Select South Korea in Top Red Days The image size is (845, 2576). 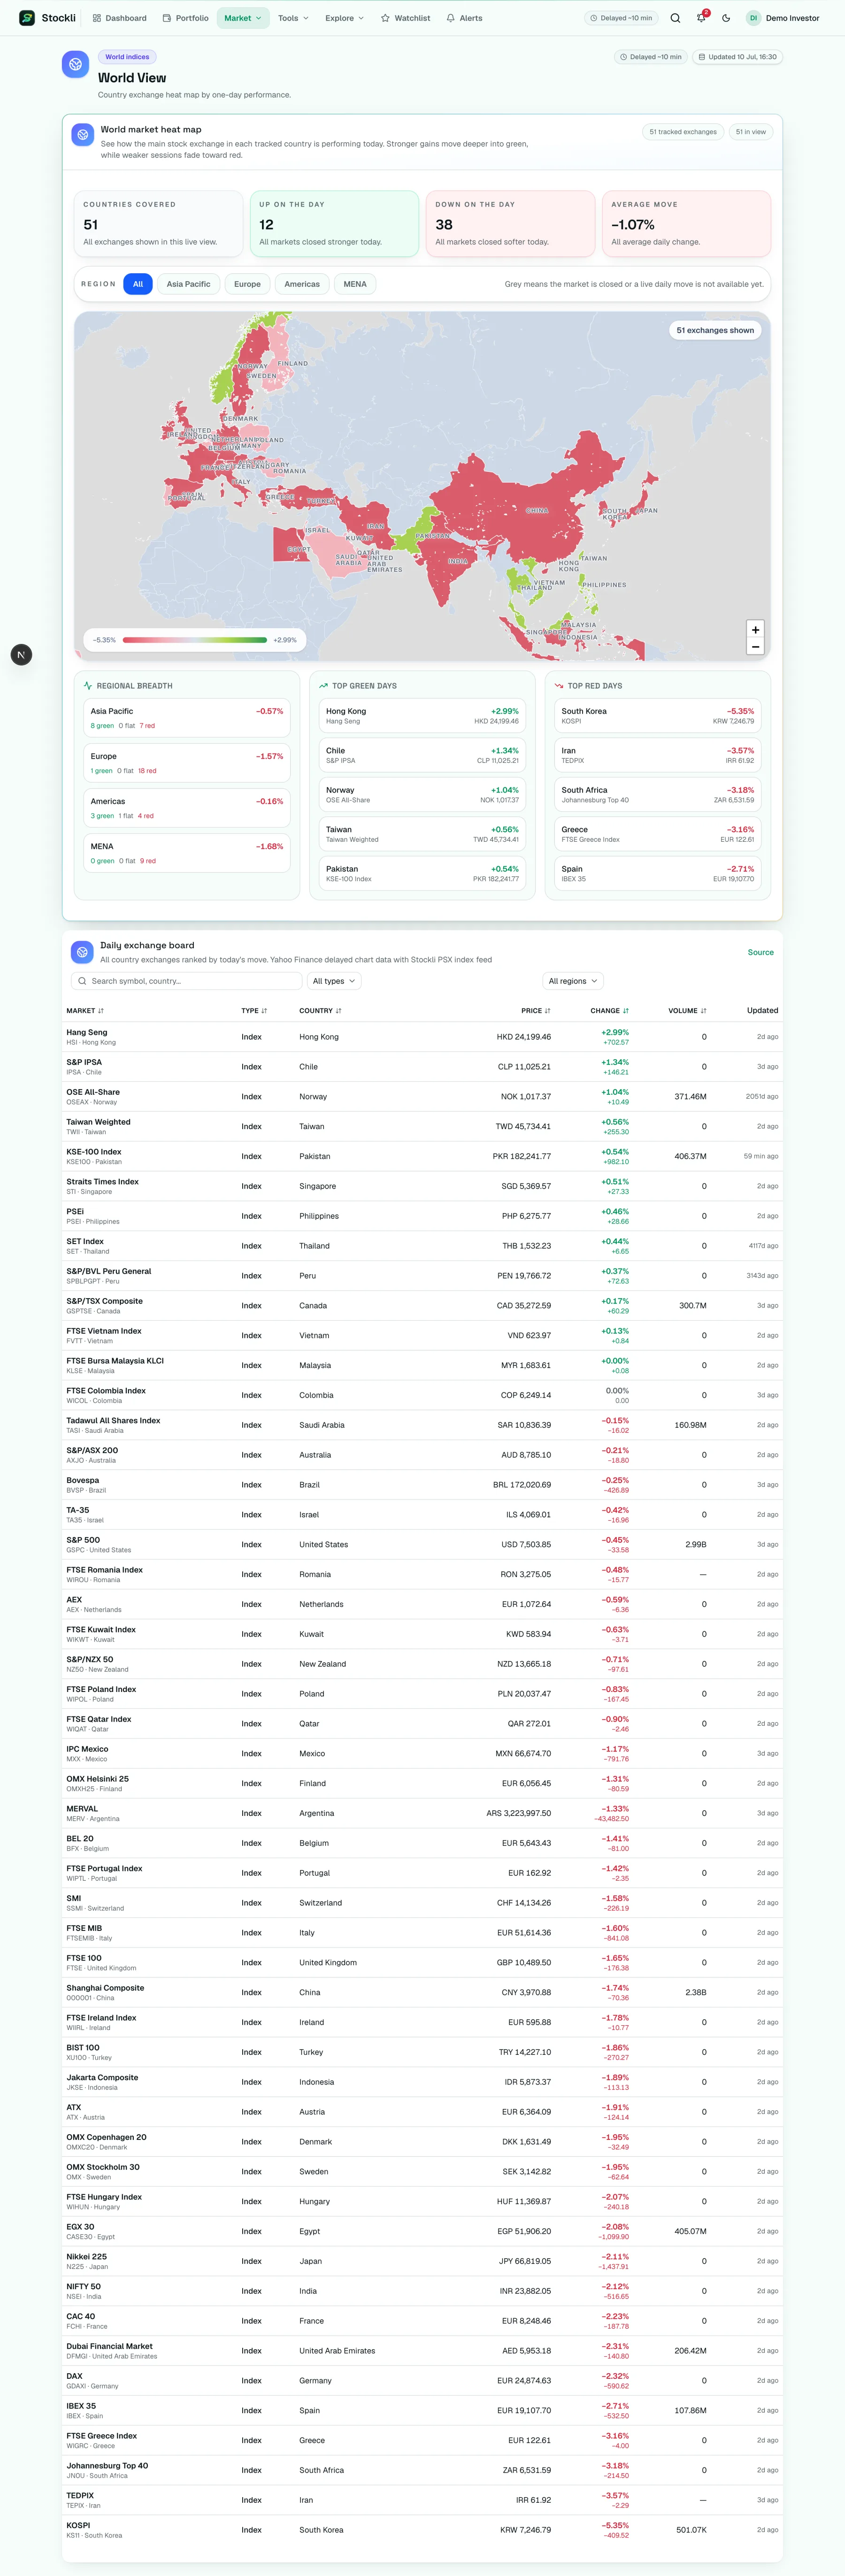point(658,716)
